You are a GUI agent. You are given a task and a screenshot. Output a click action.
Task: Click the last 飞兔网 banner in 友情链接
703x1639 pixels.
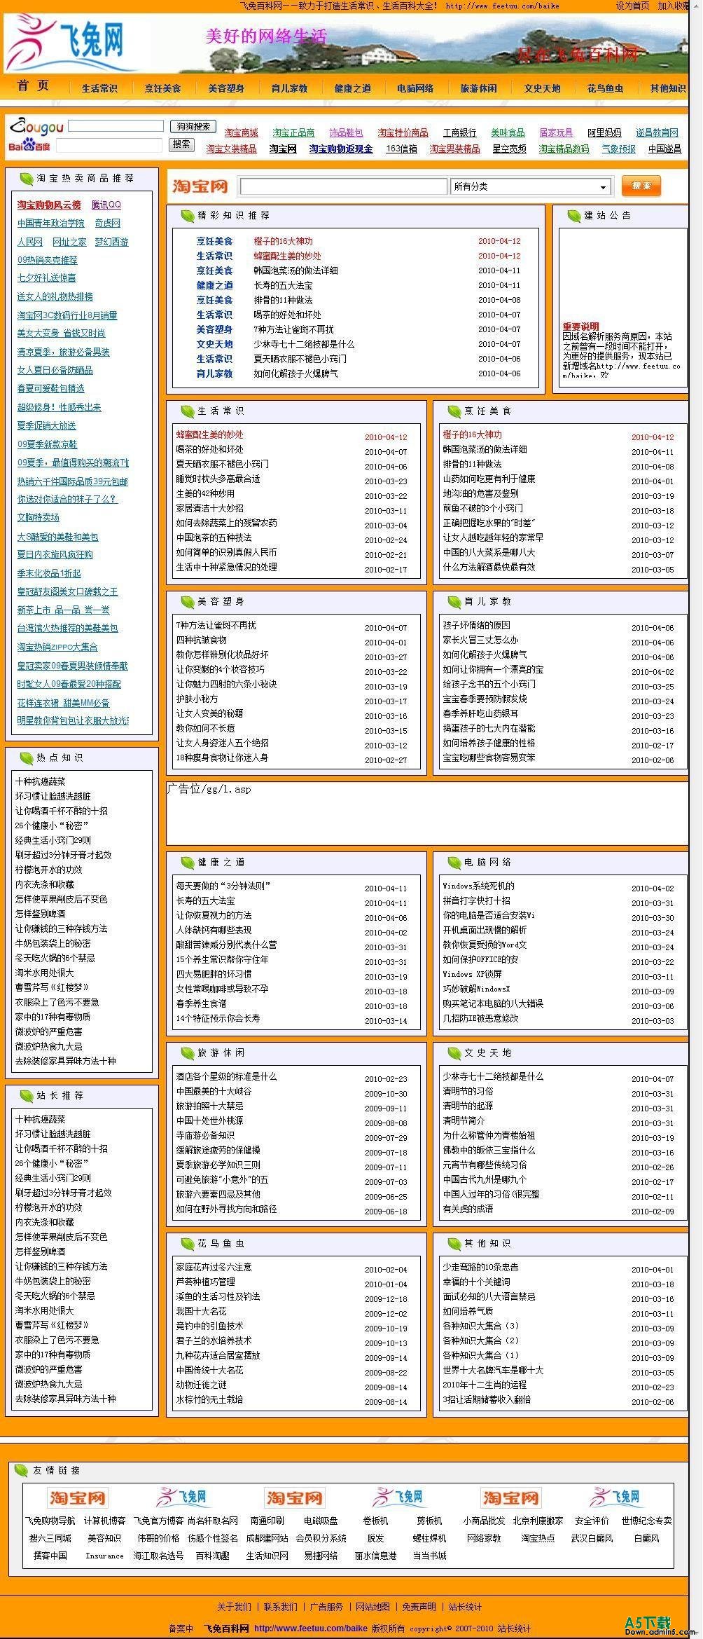click(616, 1497)
